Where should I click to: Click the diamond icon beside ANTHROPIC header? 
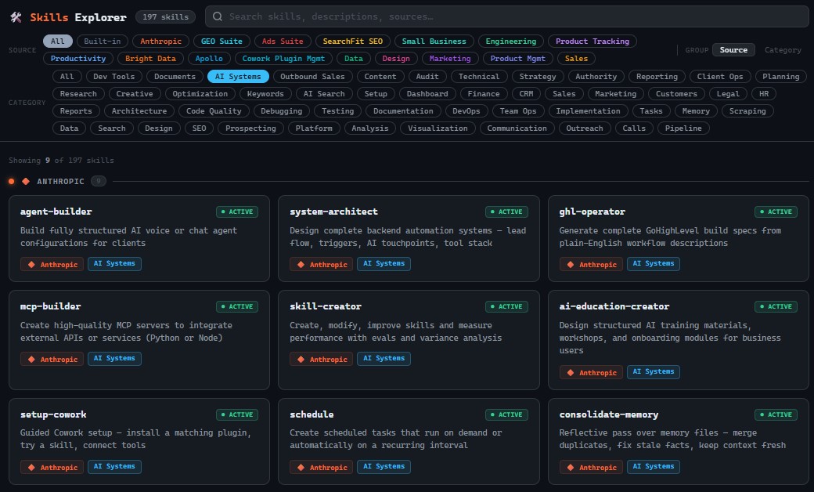(25, 181)
